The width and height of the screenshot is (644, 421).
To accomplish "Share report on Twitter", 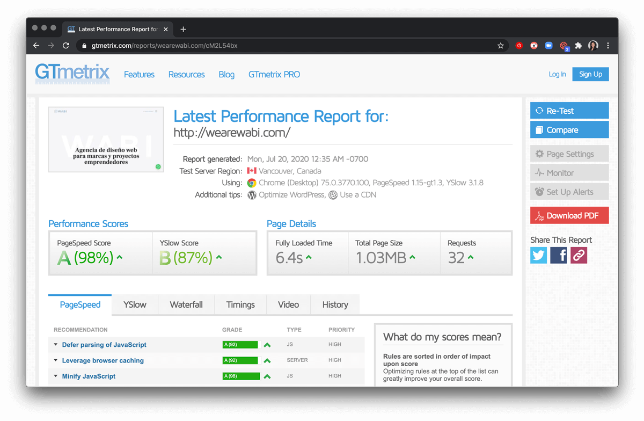I will click(539, 255).
